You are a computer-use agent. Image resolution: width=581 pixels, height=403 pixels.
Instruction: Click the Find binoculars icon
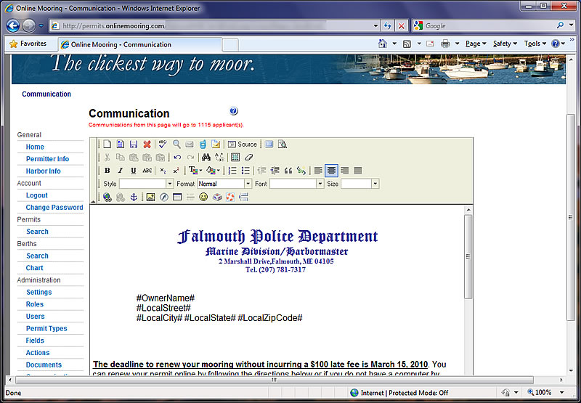pos(206,158)
